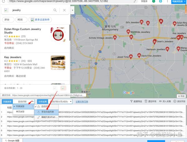The height and width of the screenshot is (142, 187).
Task: Click Heirloom Jewelers map pin
Action: 167,49
